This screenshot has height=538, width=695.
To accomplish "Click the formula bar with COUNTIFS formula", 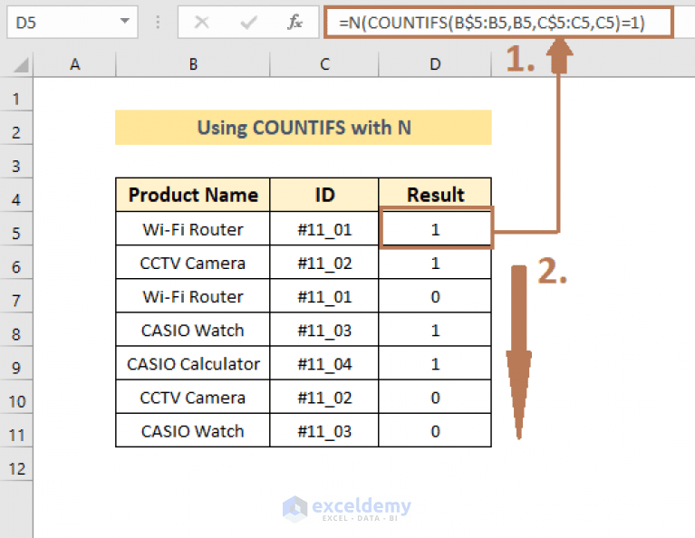I will click(498, 22).
